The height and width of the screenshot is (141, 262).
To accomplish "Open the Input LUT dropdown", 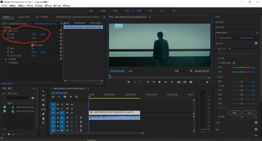I will coord(242,49).
